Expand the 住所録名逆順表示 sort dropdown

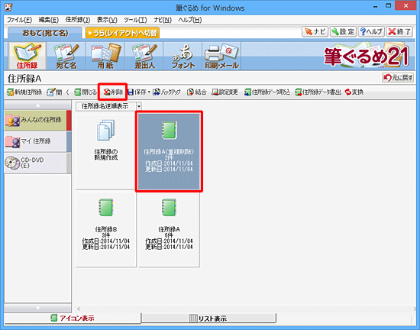(139, 106)
